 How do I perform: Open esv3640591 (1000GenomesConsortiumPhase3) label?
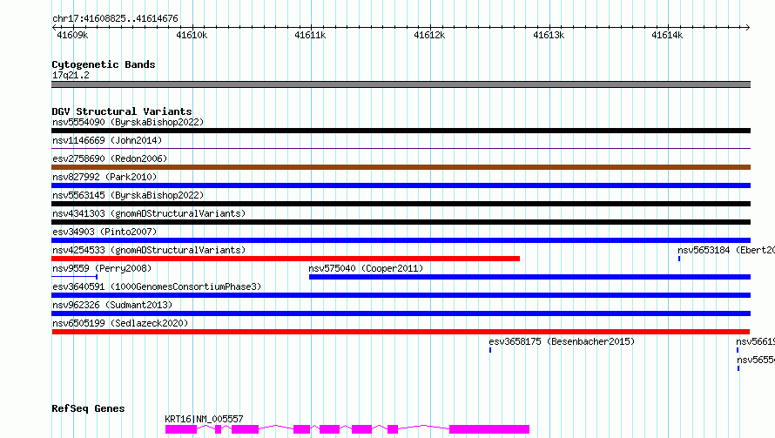(157, 286)
